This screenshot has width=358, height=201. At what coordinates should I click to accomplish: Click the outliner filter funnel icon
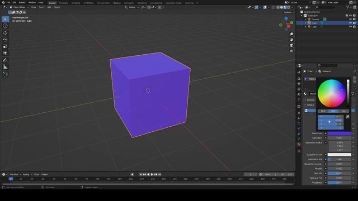tap(348, 7)
